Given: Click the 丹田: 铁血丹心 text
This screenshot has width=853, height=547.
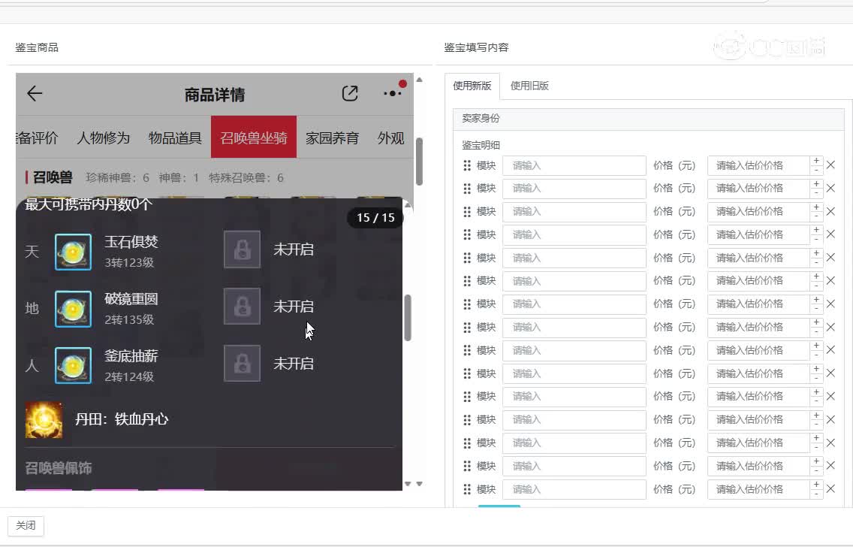Looking at the screenshot, I should (122, 419).
